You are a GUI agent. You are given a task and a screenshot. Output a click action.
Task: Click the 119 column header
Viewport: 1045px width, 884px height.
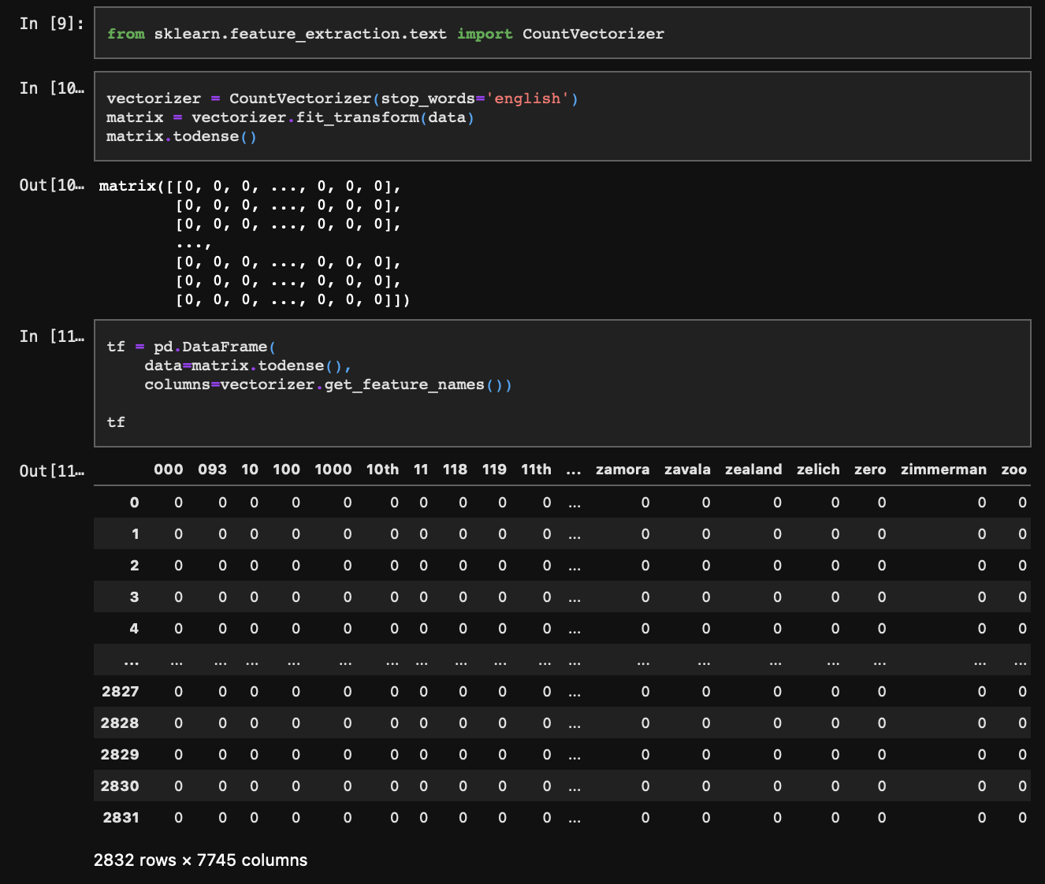pyautogui.click(x=494, y=470)
